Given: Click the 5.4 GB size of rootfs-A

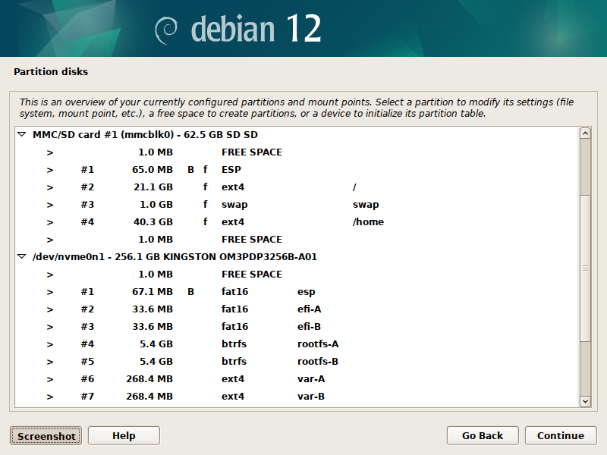Looking at the screenshot, I should 156,344.
